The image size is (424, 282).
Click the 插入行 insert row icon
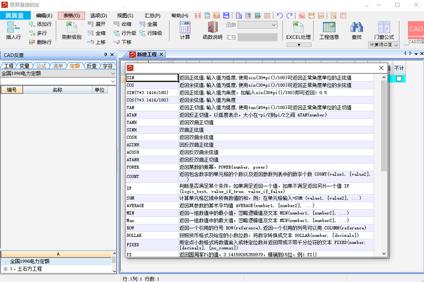pos(13,30)
